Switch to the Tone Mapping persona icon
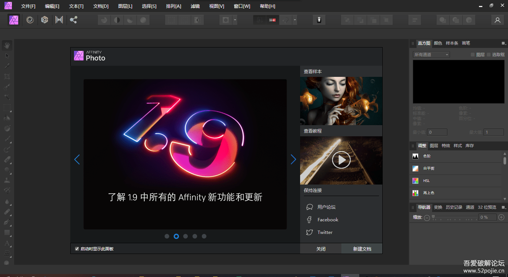 (59, 20)
